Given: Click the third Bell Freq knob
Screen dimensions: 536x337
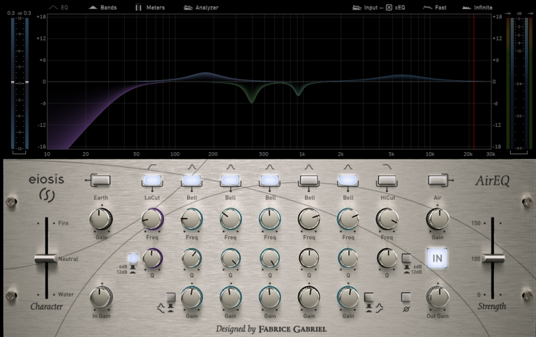Looking at the screenshot, I should [269, 219].
